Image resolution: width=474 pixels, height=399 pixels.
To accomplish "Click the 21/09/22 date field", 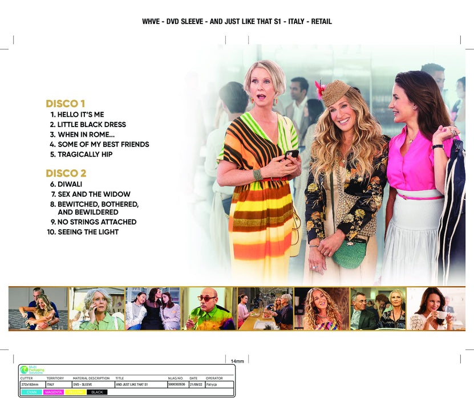I will click(196, 385).
